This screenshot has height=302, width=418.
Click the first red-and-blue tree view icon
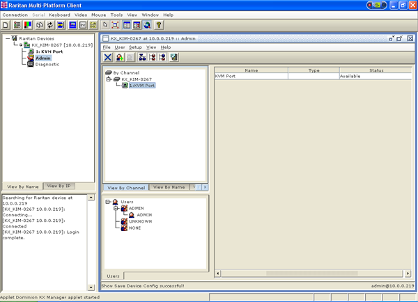tap(153, 57)
